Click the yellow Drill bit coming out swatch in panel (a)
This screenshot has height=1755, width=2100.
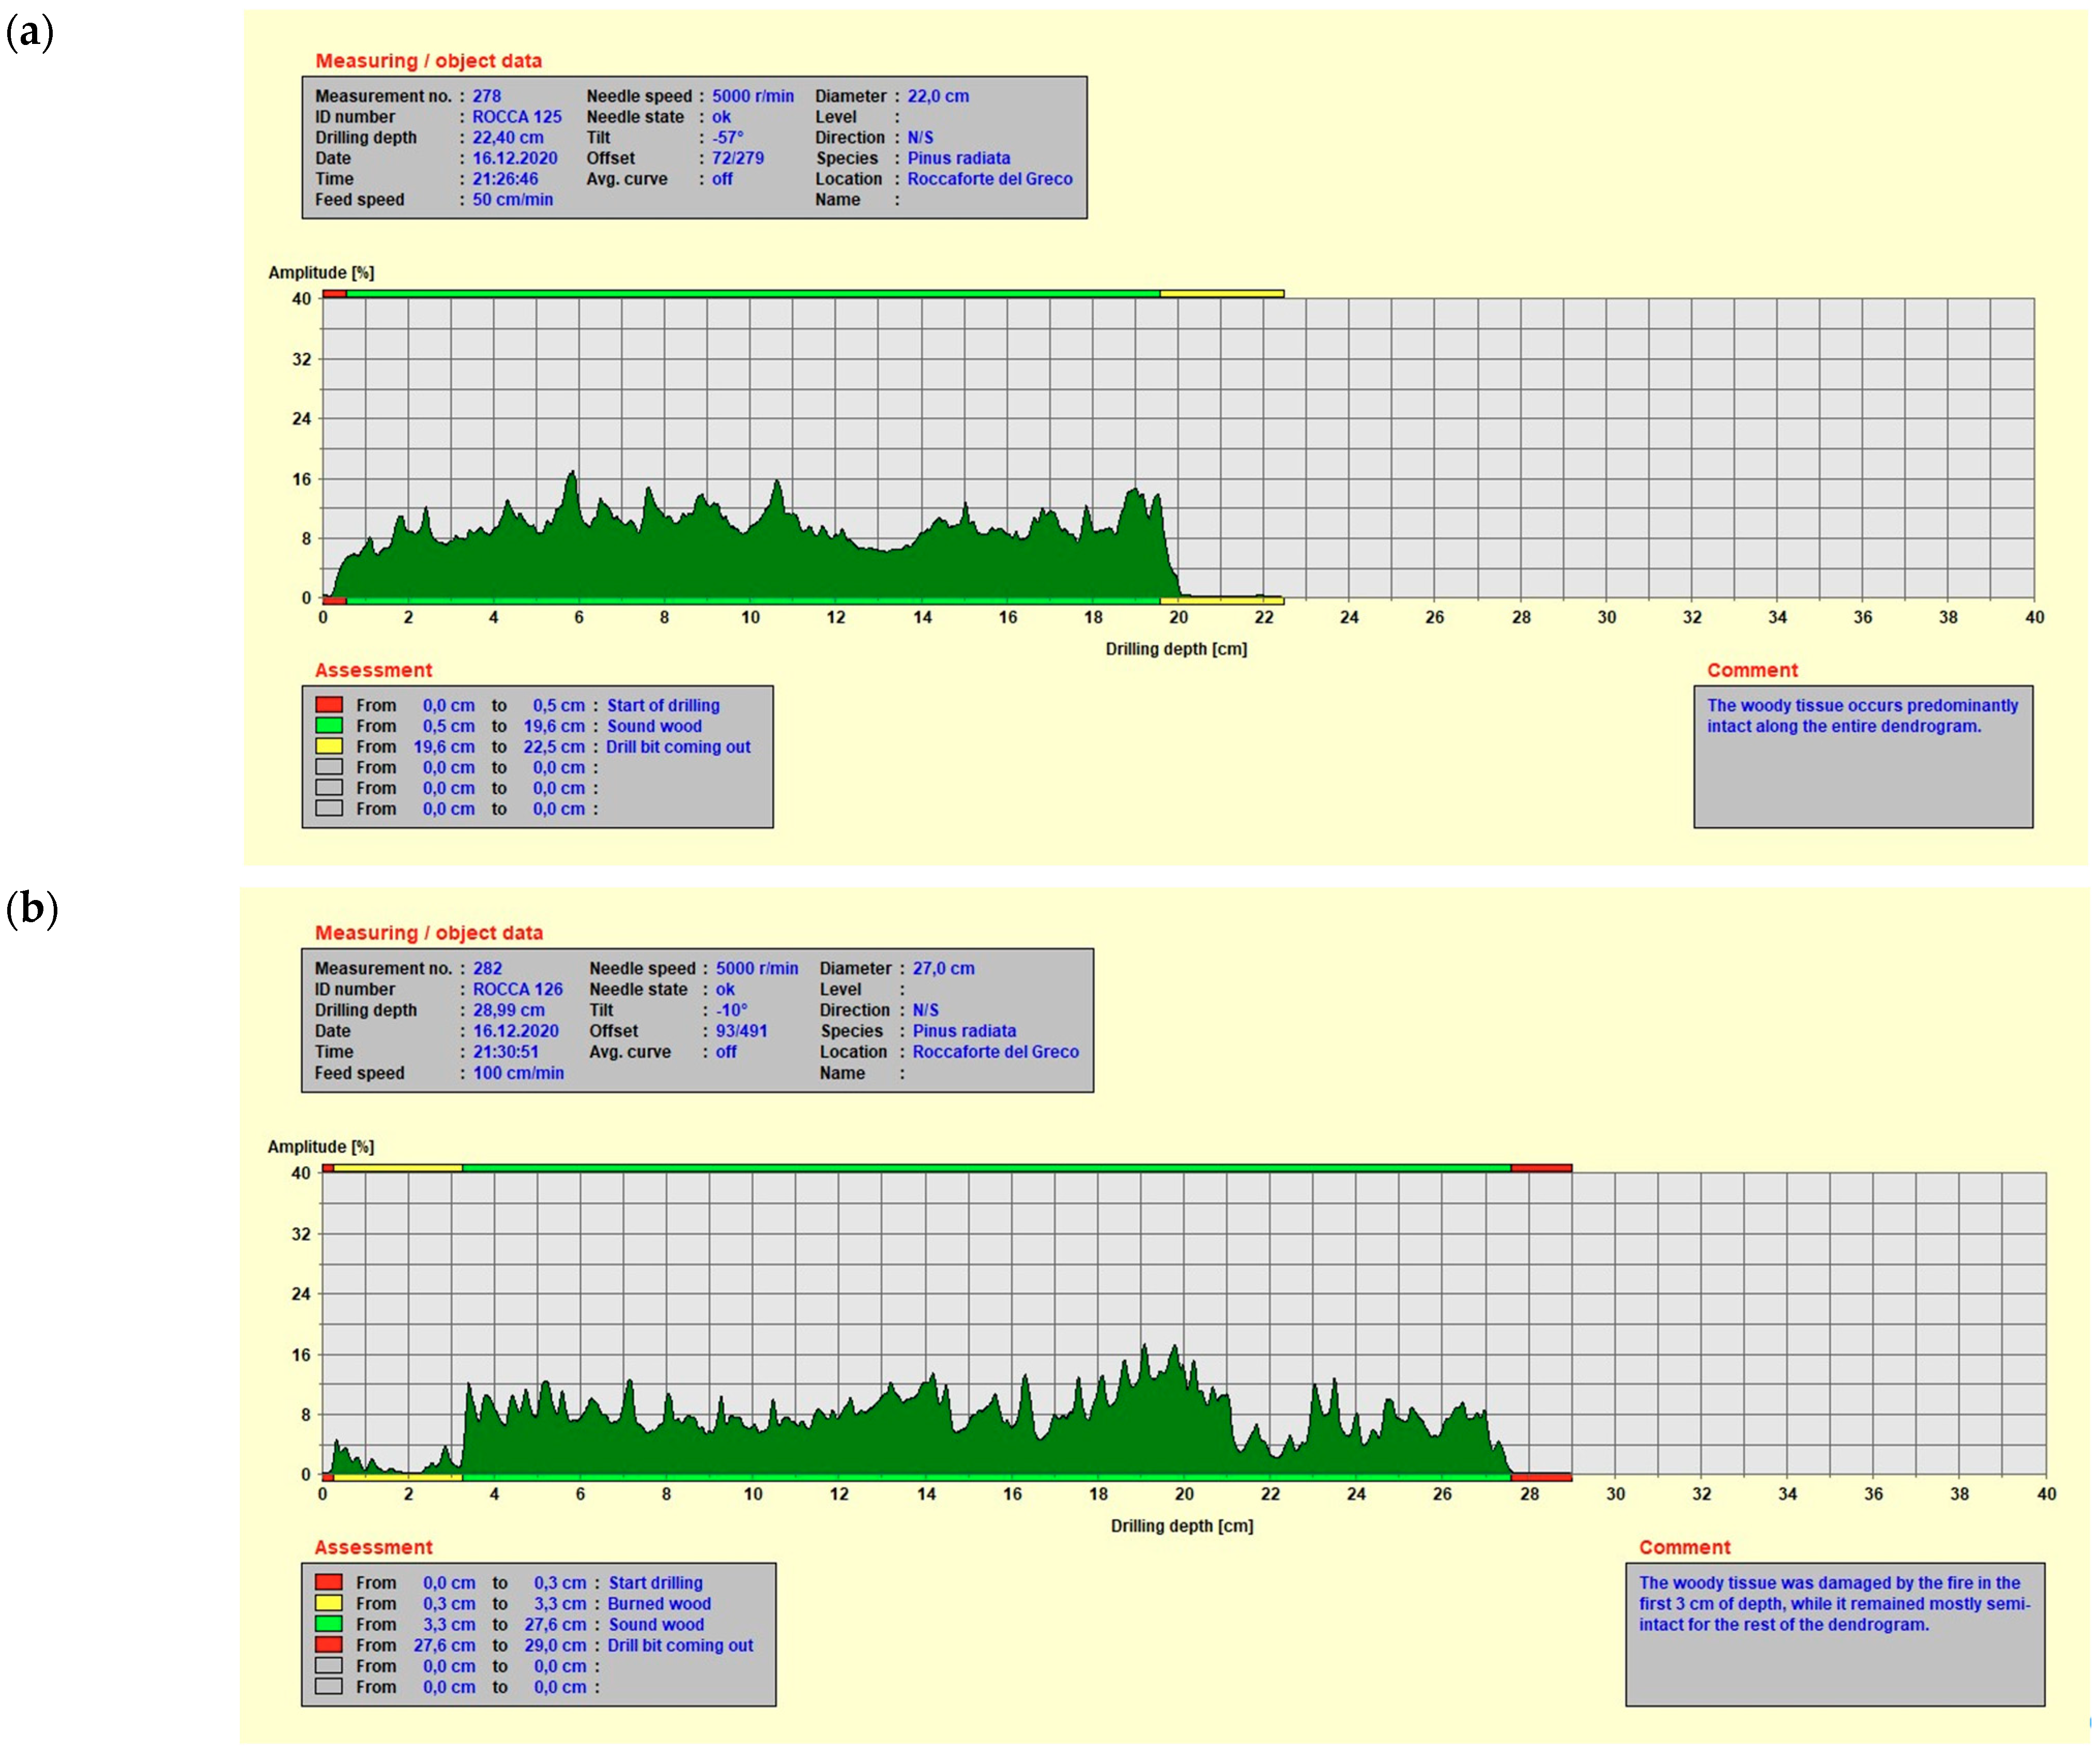pyautogui.click(x=329, y=746)
